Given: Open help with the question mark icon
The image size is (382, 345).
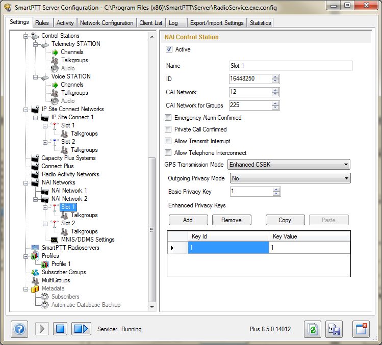Looking at the screenshot, I should pyautogui.click(x=19, y=329).
